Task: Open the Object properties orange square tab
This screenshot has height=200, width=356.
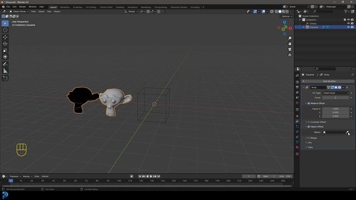Action: [297, 116]
